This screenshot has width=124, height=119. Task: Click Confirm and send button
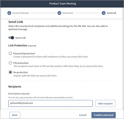tap(103, 115)
